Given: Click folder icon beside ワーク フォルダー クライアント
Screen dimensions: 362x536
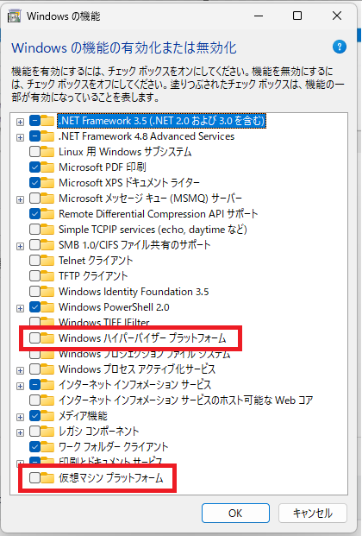Looking at the screenshot, I should point(47,447).
